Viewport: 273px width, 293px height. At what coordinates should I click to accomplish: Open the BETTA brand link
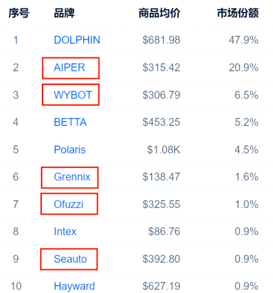point(70,122)
